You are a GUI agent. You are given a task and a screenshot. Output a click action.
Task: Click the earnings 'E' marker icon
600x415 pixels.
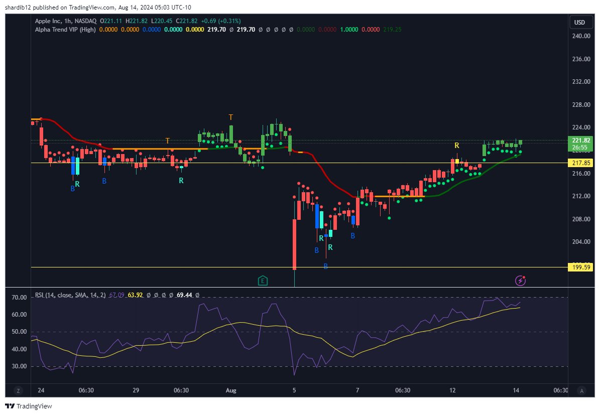pos(263,281)
